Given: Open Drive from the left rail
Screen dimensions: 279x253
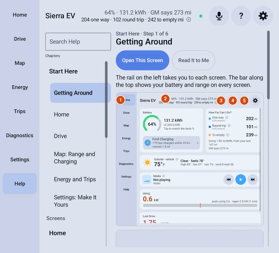Looking at the screenshot, I should tap(20, 39).
